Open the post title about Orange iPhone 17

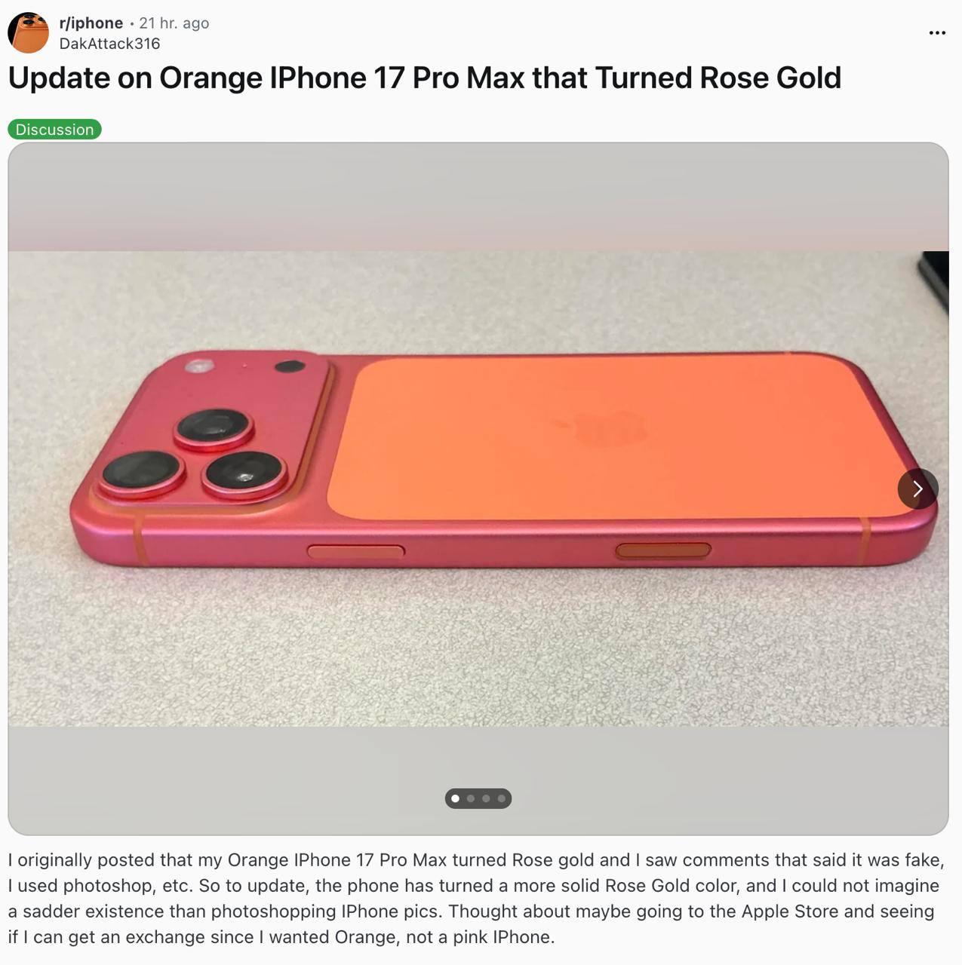tap(424, 78)
